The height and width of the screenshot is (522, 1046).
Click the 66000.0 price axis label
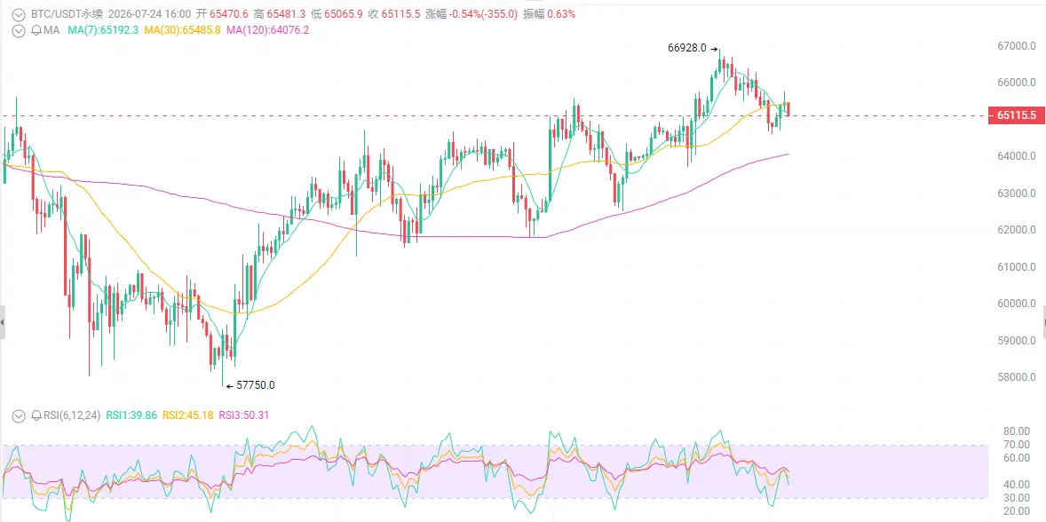(1017, 82)
